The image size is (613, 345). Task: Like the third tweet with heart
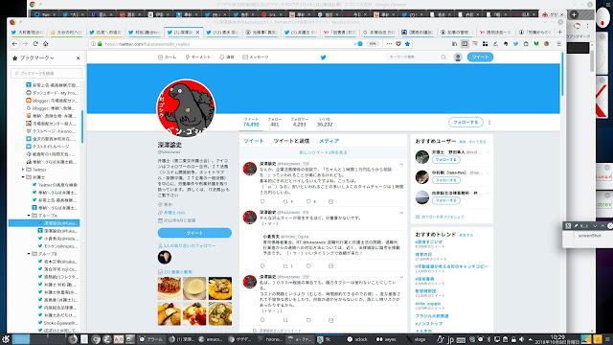point(308,320)
